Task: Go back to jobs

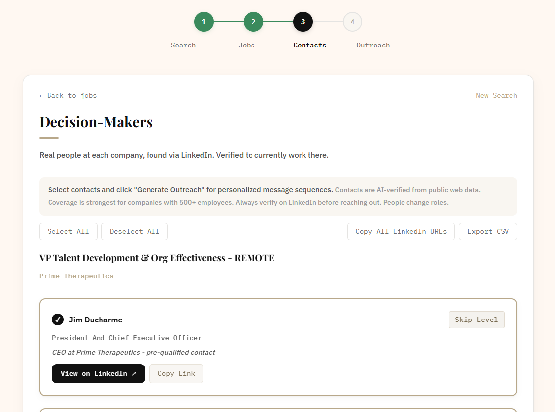Action: pyautogui.click(x=68, y=96)
